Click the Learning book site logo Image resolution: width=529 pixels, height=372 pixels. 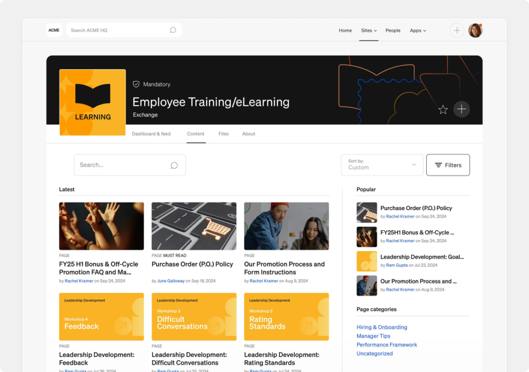pos(92,102)
